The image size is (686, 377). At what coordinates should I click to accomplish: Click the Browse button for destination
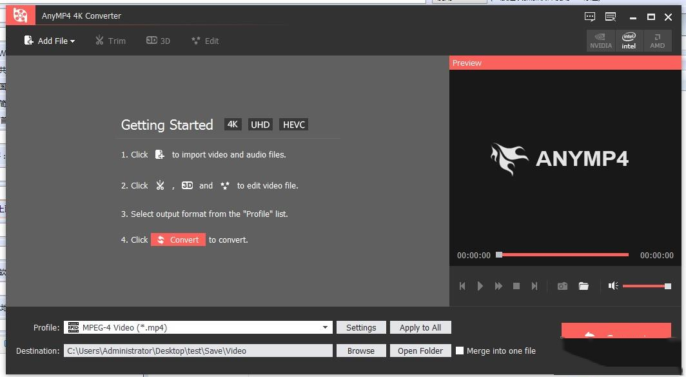click(x=360, y=351)
